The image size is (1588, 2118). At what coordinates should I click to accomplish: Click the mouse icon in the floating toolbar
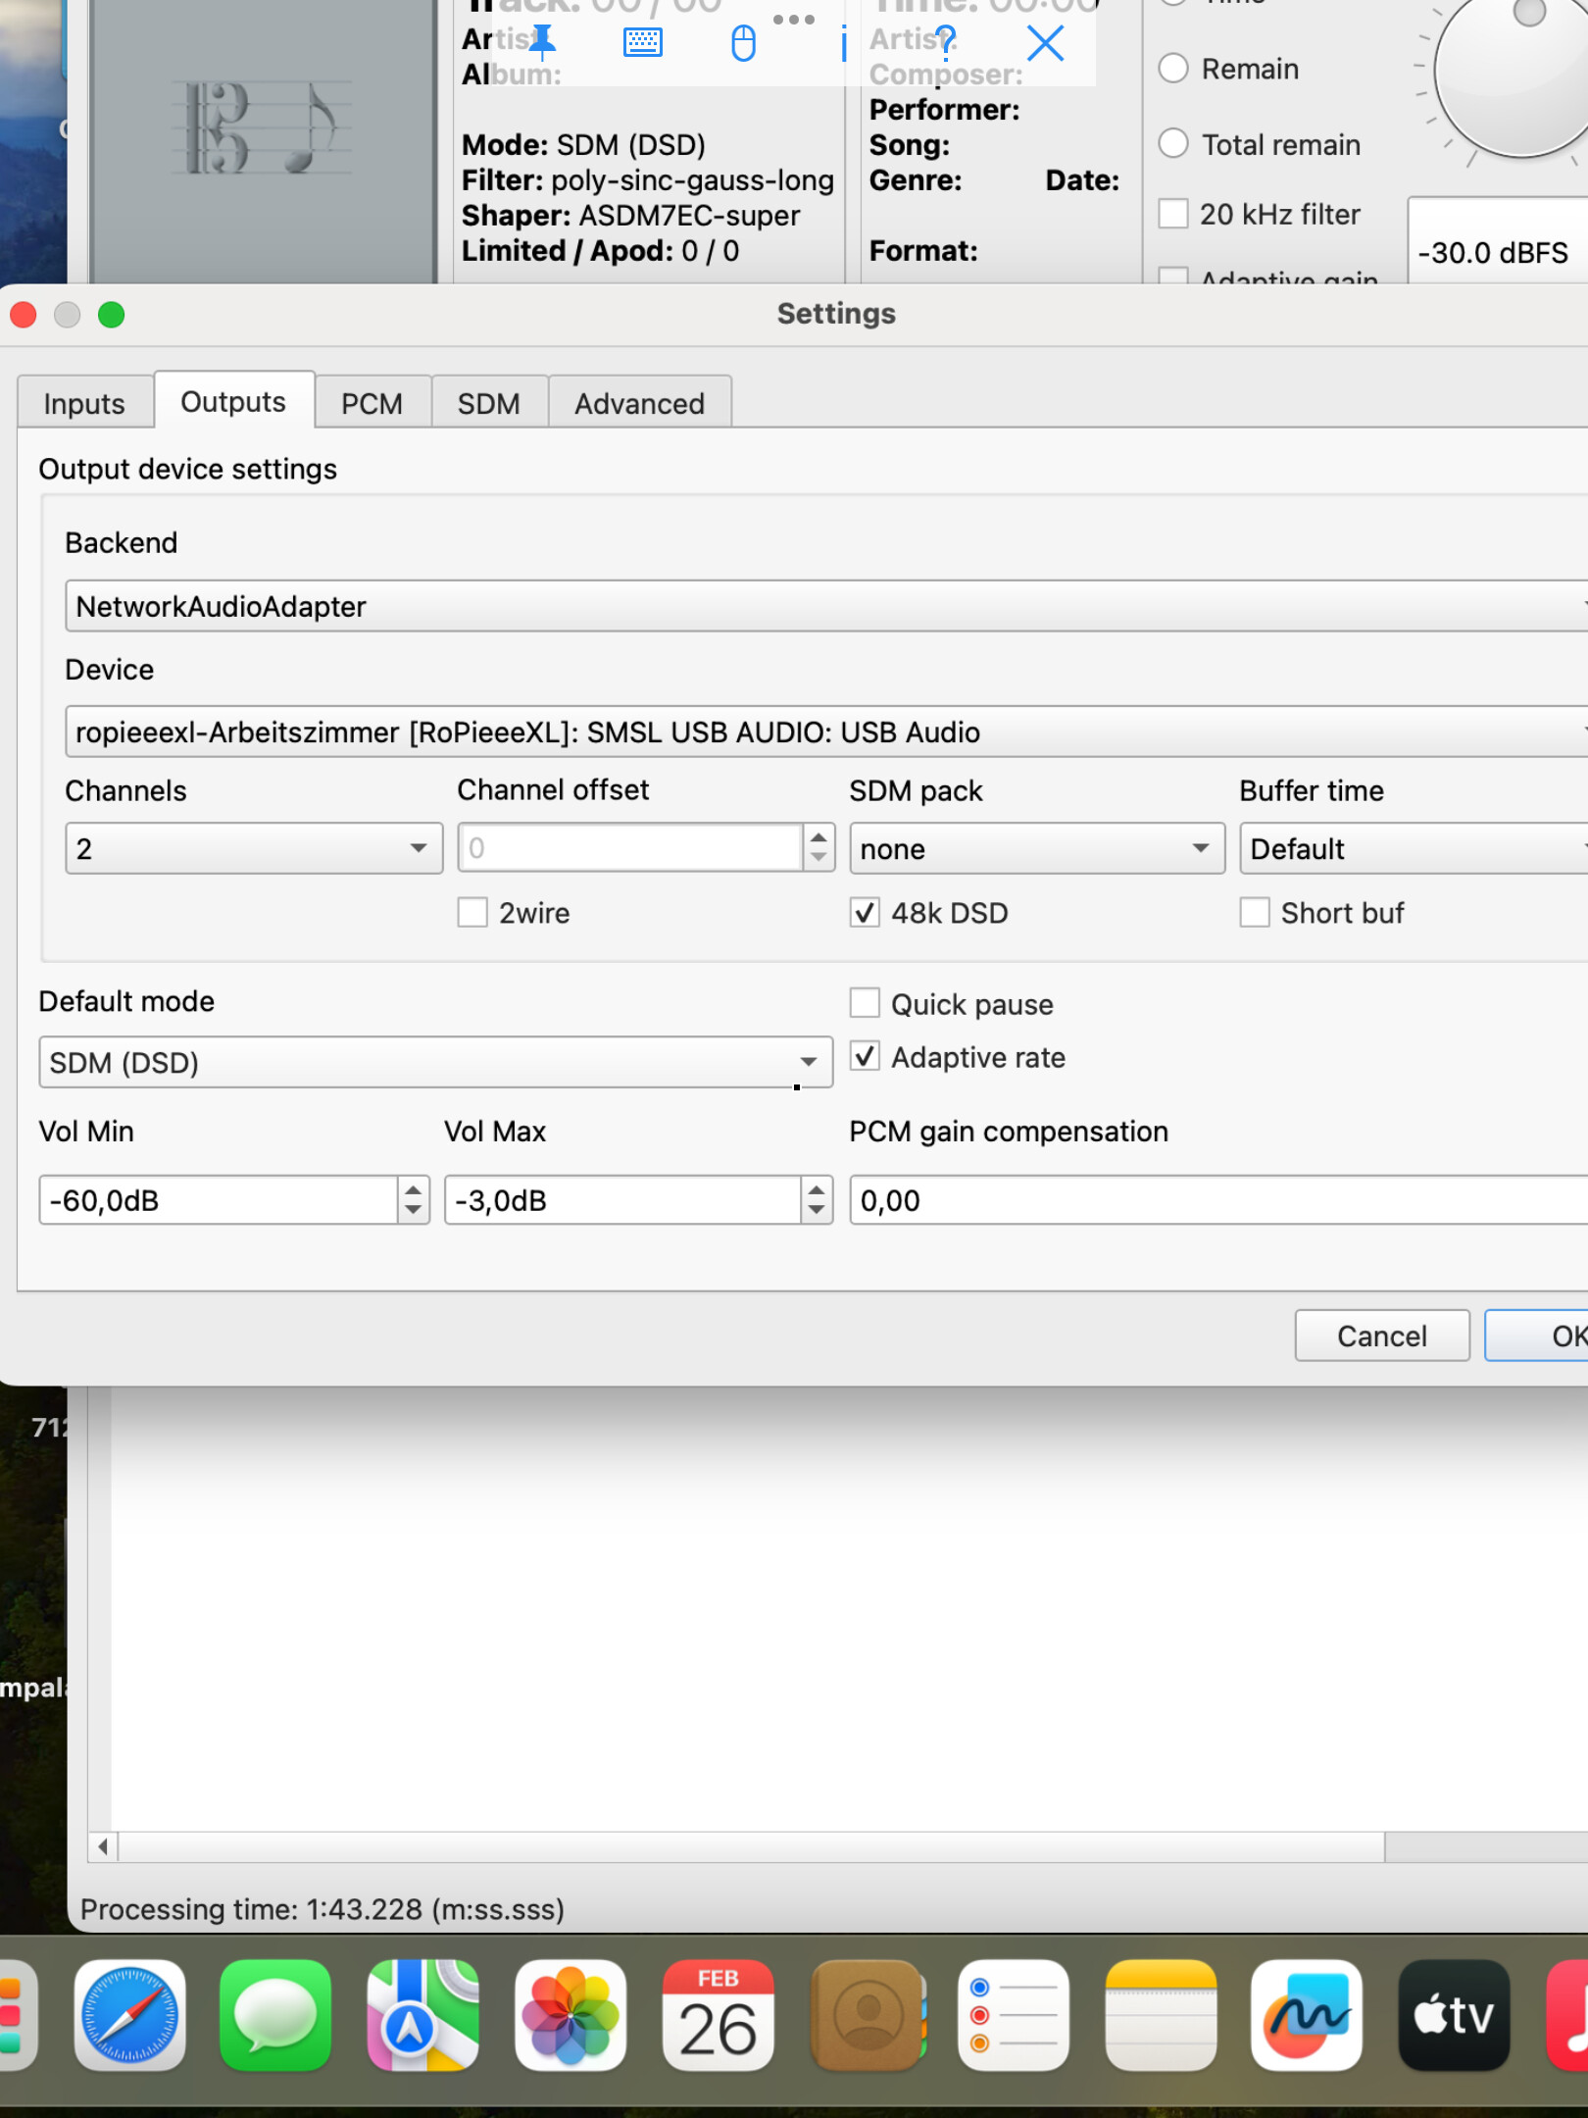click(744, 43)
